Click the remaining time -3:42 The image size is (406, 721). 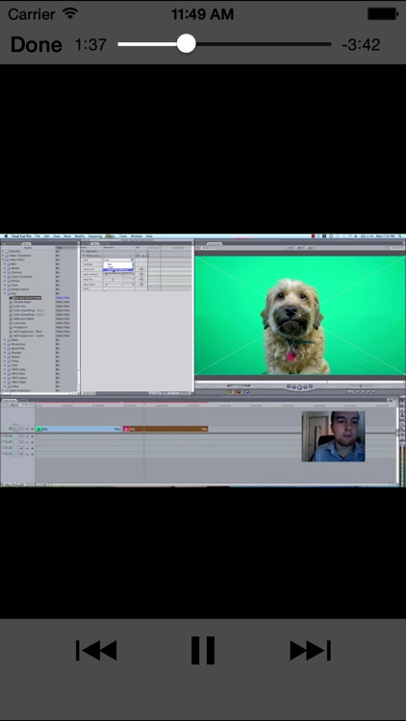[x=361, y=44]
